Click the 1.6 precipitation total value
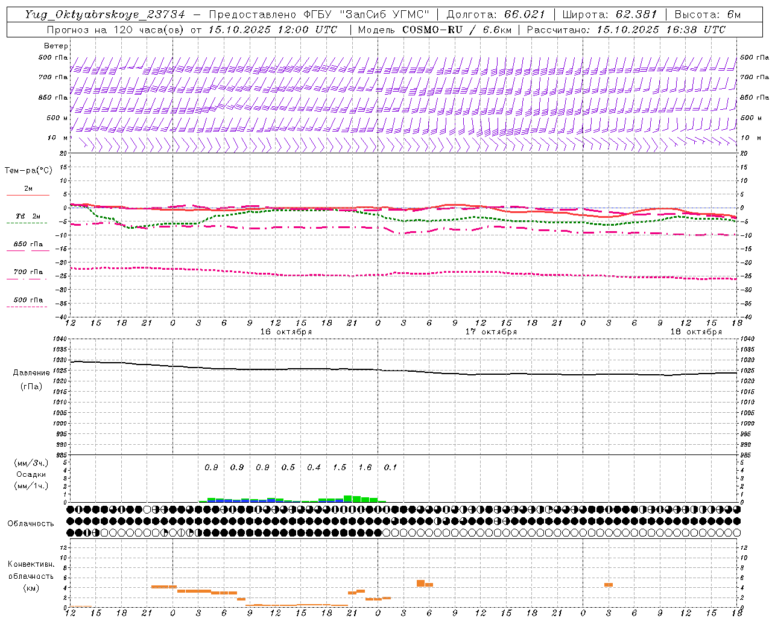This screenshot has height=618, width=772. pyautogui.click(x=365, y=467)
